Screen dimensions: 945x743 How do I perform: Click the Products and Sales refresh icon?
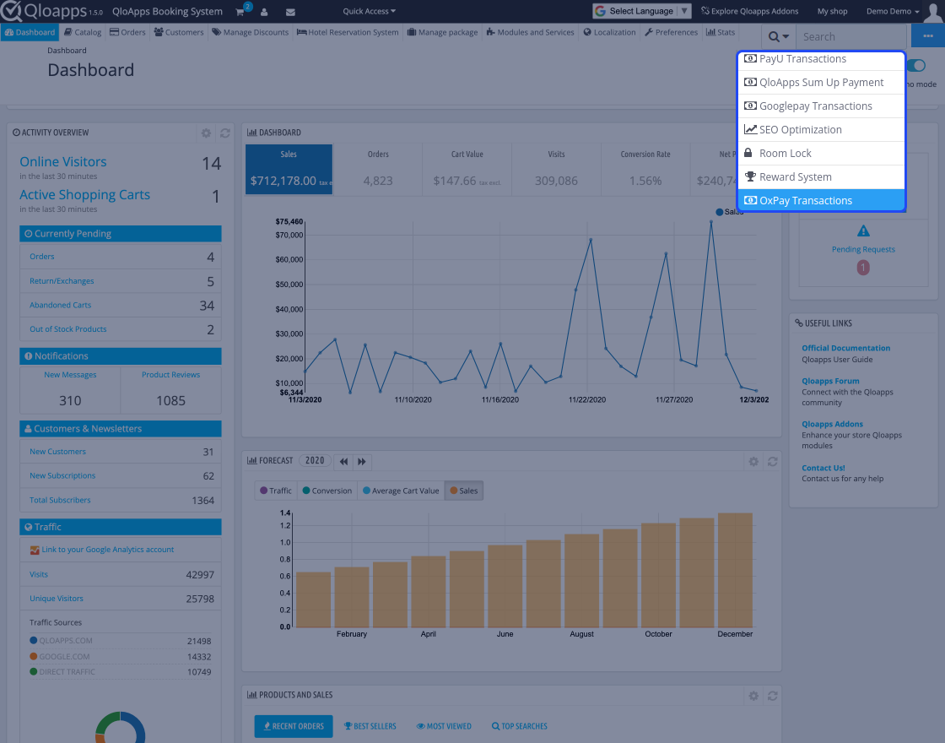[772, 695]
